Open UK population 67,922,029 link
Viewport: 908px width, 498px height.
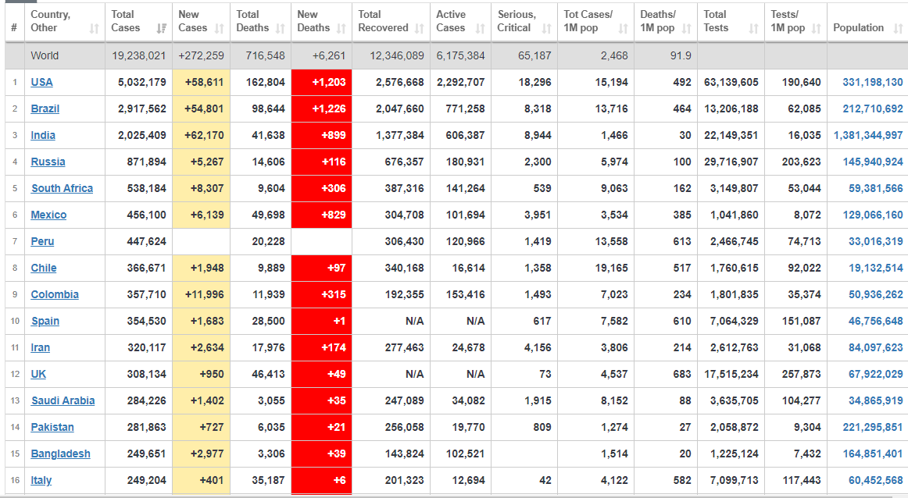coord(875,375)
